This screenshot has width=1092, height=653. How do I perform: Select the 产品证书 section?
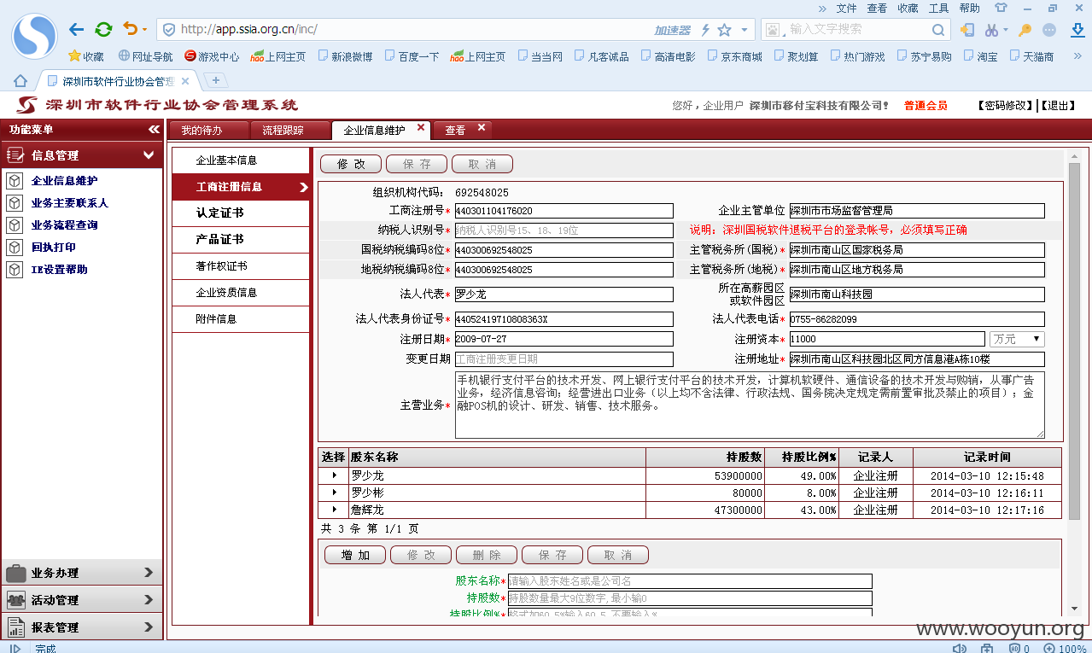click(241, 240)
